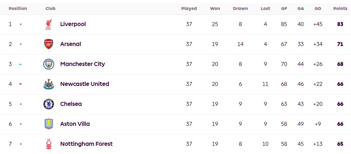Screen dimensions: 351x154
Task: Open the Newcastle United name link
Action: 85,84
